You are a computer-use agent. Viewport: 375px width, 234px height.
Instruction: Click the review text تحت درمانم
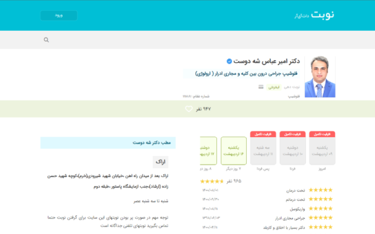(x=295, y=200)
